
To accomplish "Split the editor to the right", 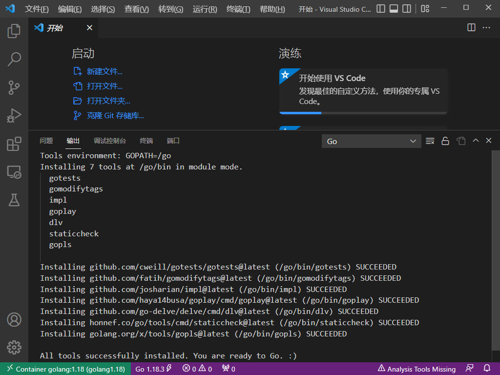I will pyautogui.click(x=471, y=27).
